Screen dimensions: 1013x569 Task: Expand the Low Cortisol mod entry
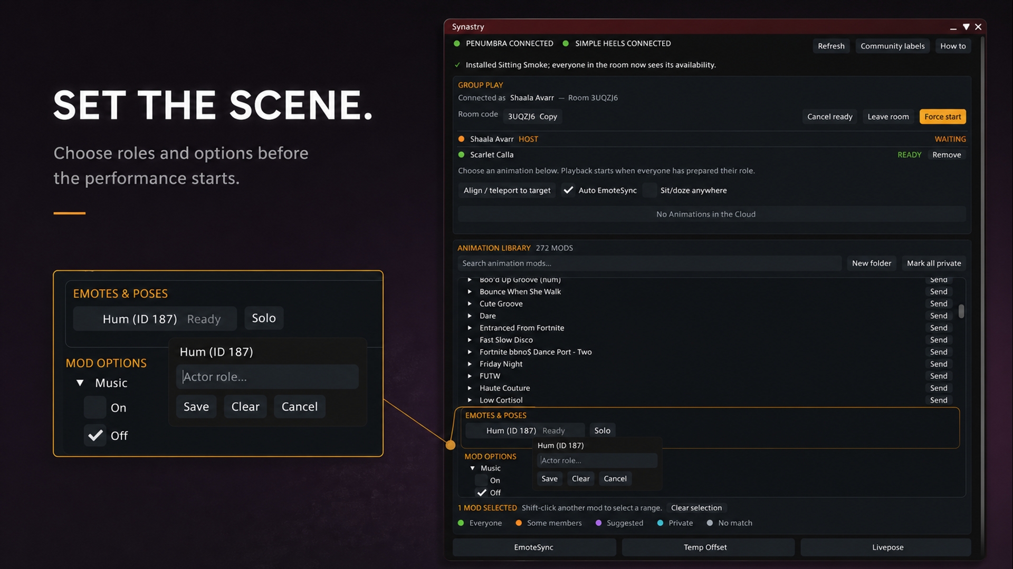(470, 400)
